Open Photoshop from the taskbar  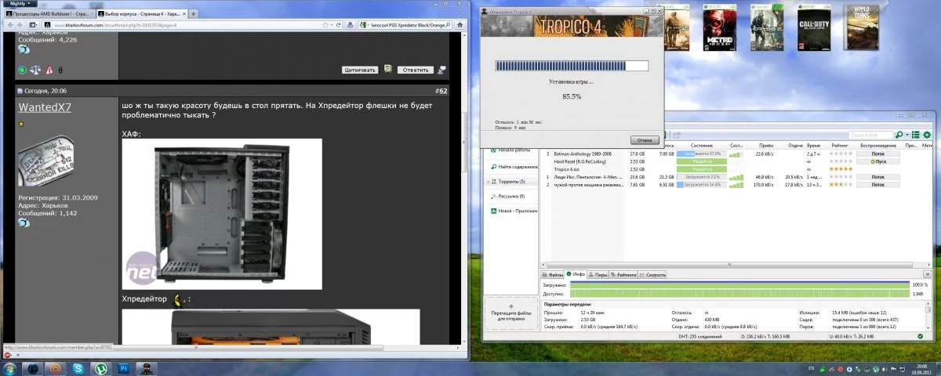pyautogui.click(x=124, y=368)
